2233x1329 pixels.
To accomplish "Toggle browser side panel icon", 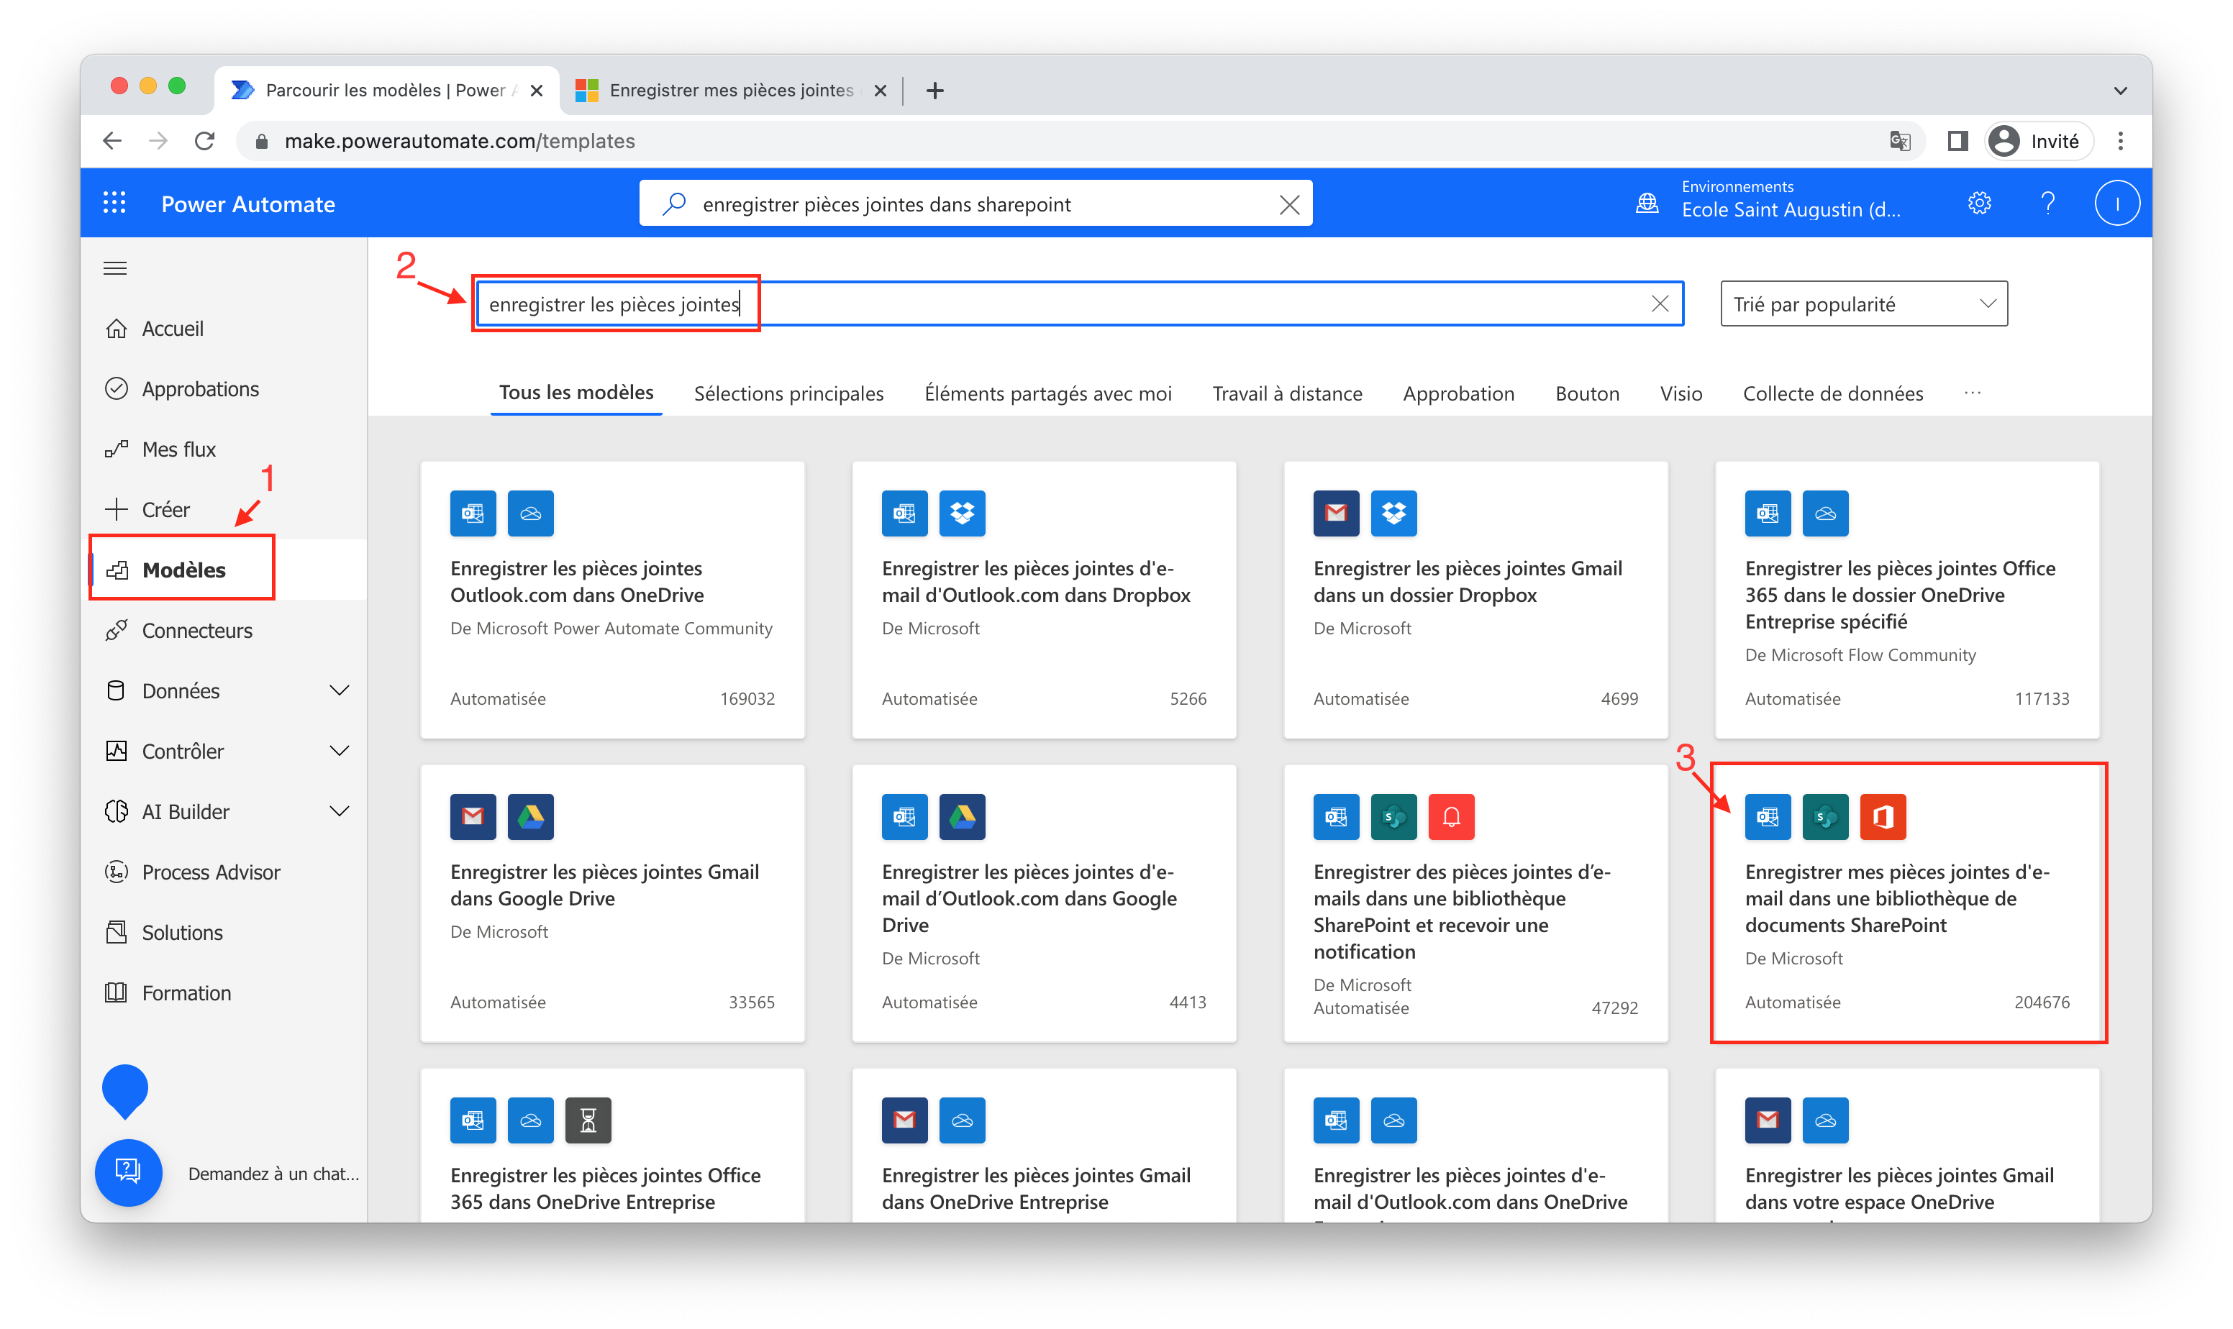I will (1957, 141).
